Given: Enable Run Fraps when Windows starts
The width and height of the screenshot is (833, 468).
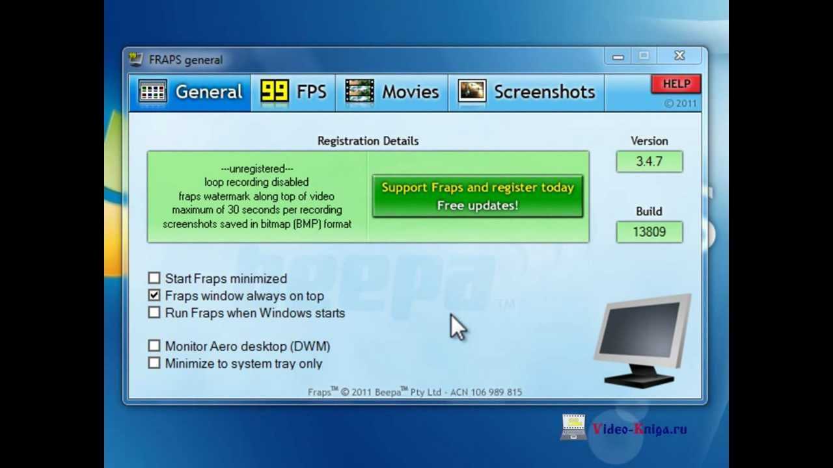Looking at the screenshot, I should 154,313.
